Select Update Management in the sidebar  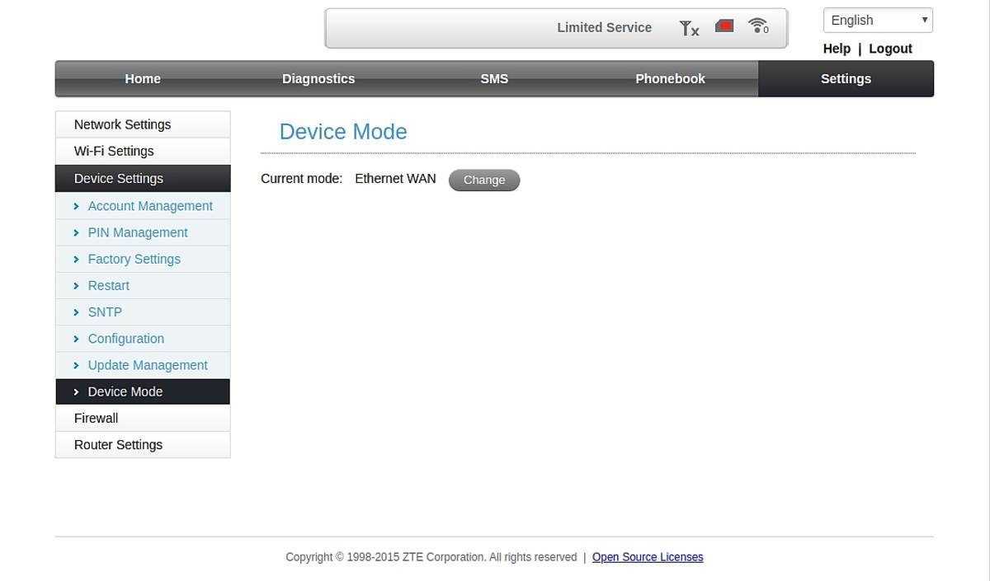148,365
